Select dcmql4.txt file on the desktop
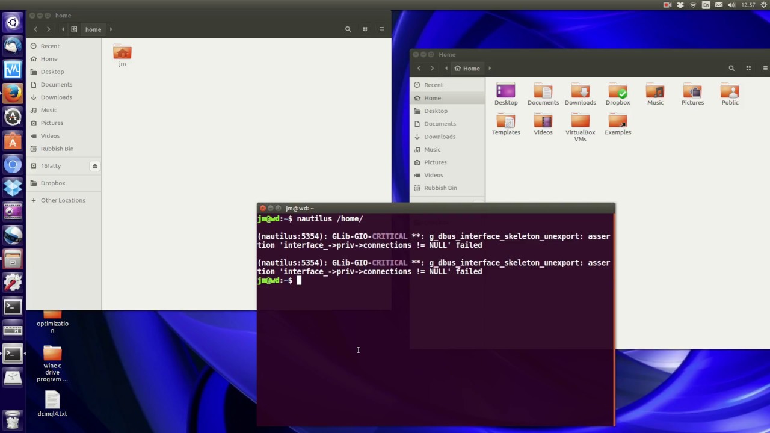This screenshot has width=770, height=433. click(x=52, y=404)
